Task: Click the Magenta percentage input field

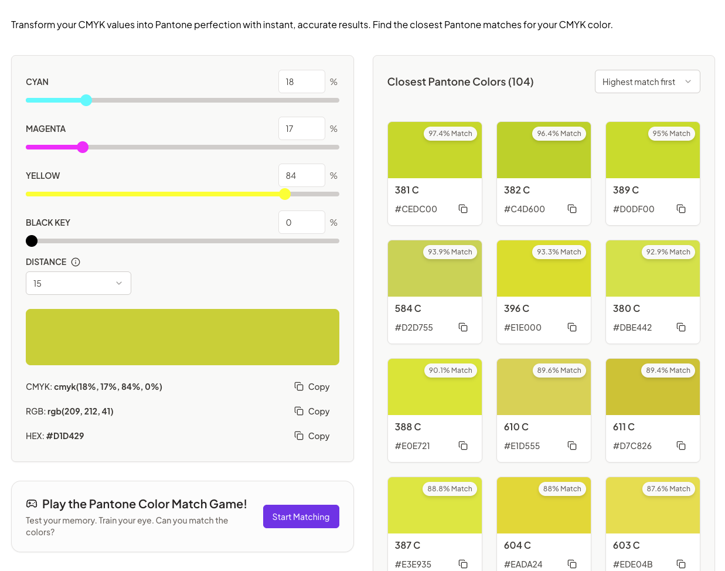Action: [302, 128]
